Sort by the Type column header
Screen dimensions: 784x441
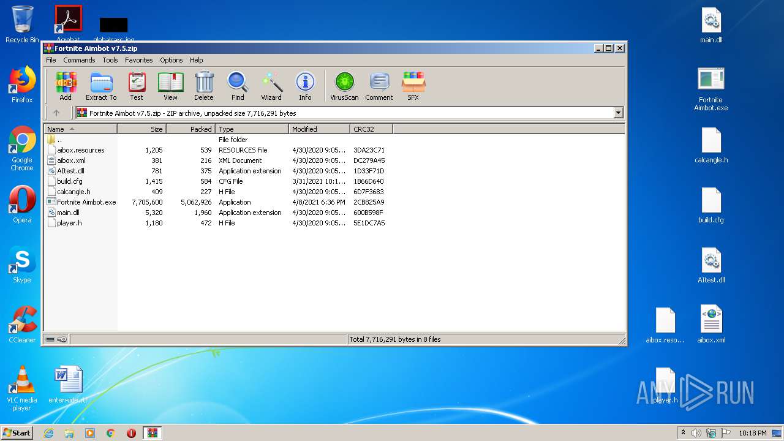click(252, 129)
